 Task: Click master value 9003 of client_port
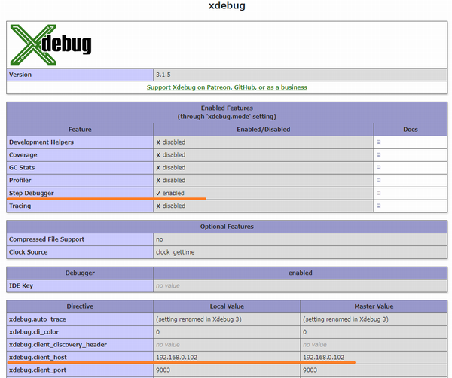(310, 370)
